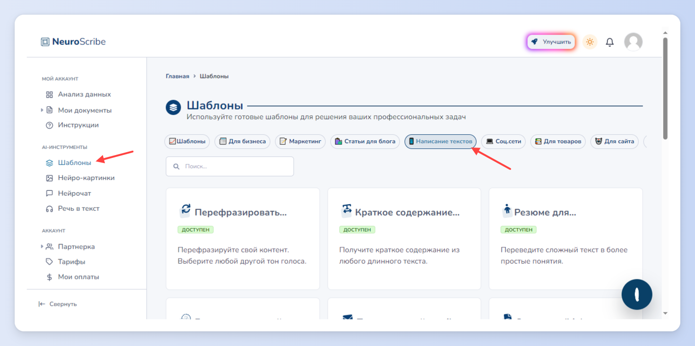Click the Главная breadcrumb link
695x346 pixels.
point(177,76)
